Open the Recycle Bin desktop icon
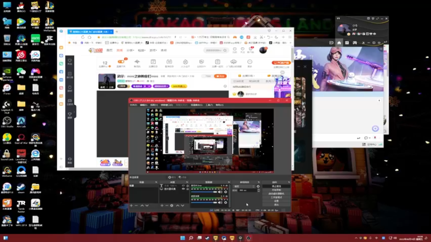Image resolution: width=431 pixels, height=242 pixels. pyautogui.click(x=7, y=38)
